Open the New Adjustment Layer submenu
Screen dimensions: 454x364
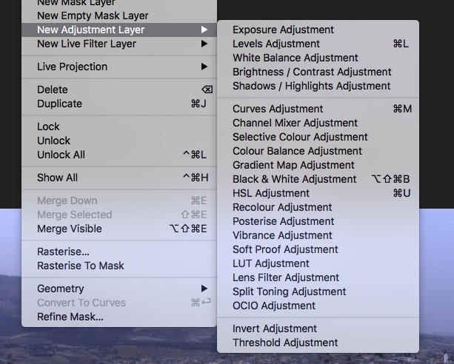pos(119,30)
